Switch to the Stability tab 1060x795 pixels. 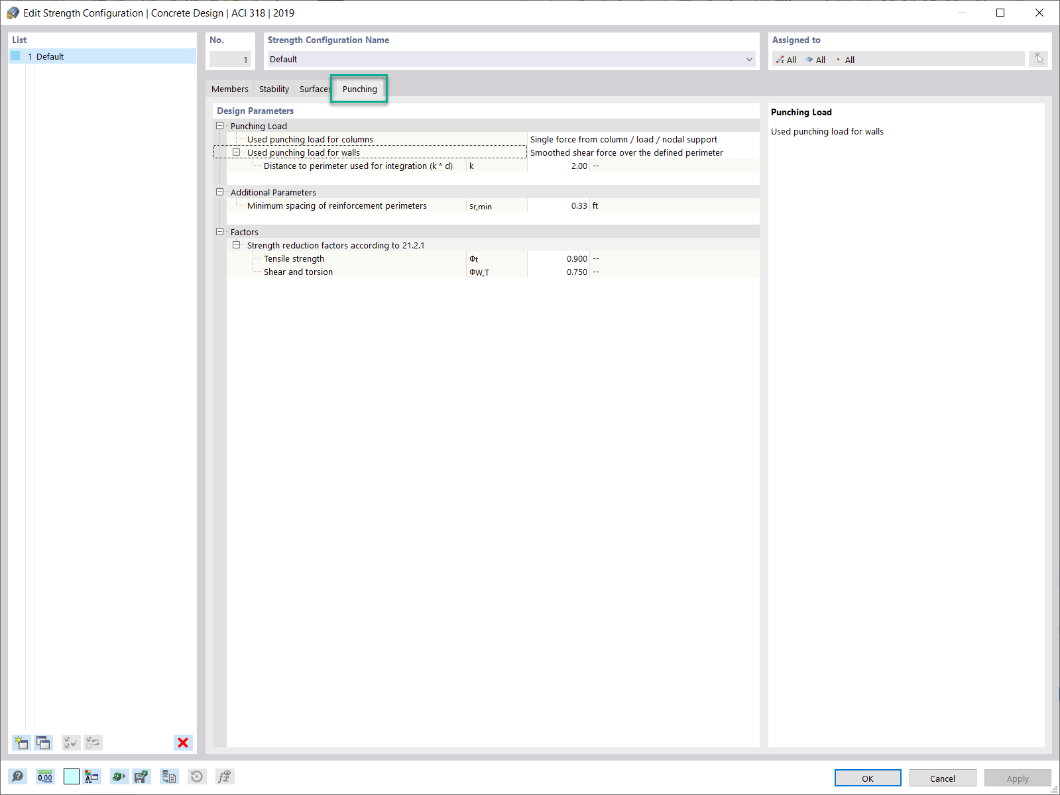coord(274,89)
